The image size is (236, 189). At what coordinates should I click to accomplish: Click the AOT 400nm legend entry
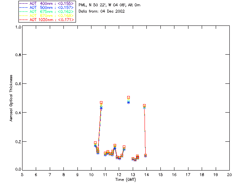[46, 3]
